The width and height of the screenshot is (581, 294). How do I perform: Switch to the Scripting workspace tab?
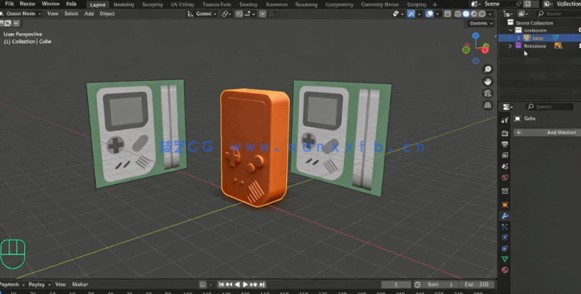point(417,5)
